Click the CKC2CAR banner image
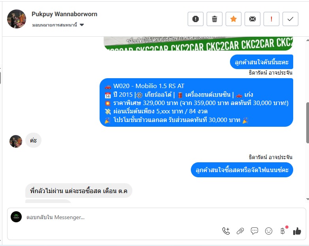 tap(198, 43)
